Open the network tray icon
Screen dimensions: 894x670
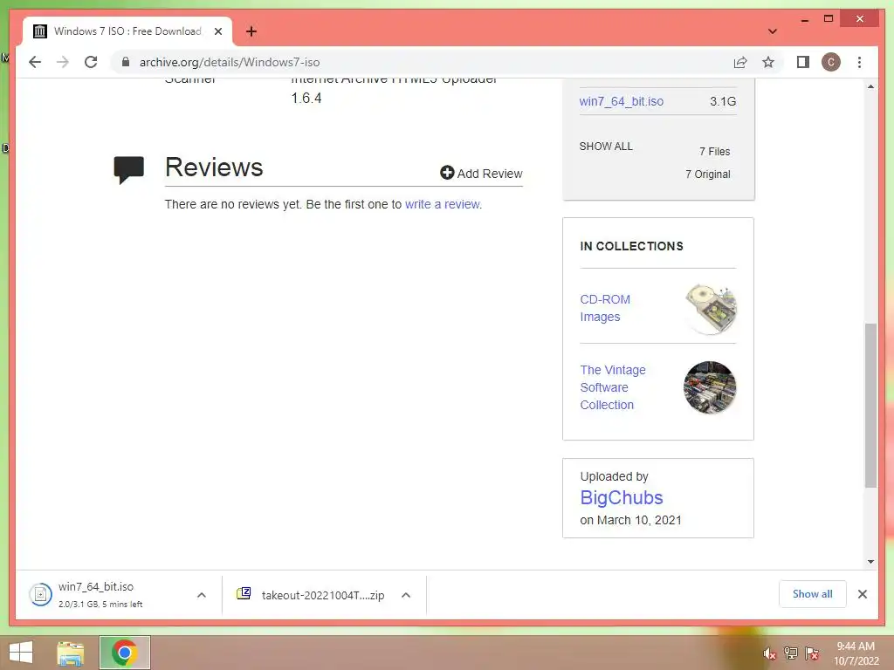791,653
